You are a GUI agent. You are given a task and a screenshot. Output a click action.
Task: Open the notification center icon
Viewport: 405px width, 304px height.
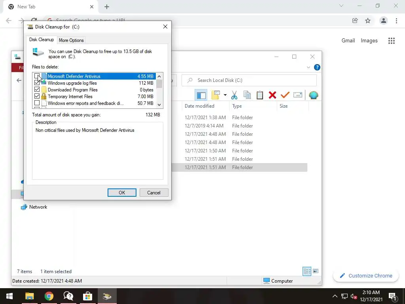(x=392, y=296)
